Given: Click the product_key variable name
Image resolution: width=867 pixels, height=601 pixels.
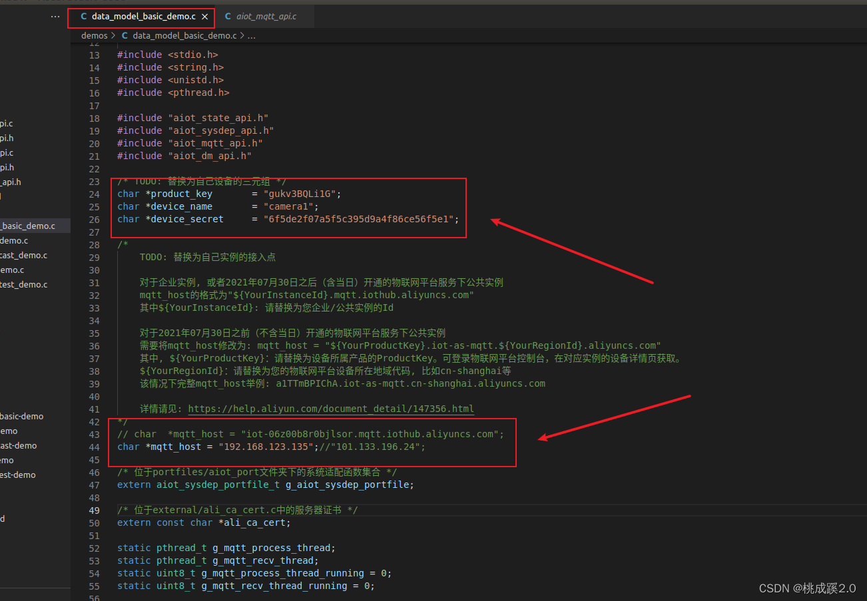Looking at the screenshot, I should tap(182, 194).
